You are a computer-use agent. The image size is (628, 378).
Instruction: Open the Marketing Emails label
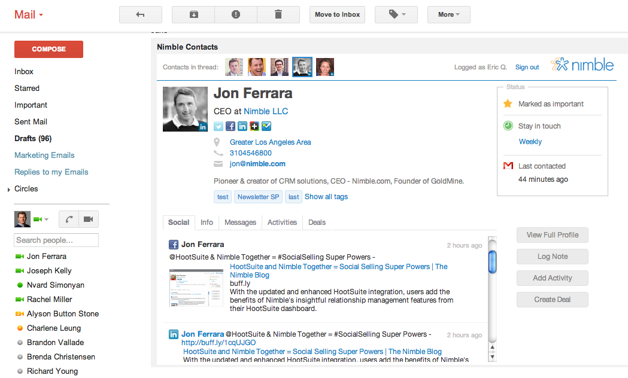(44, 155)
